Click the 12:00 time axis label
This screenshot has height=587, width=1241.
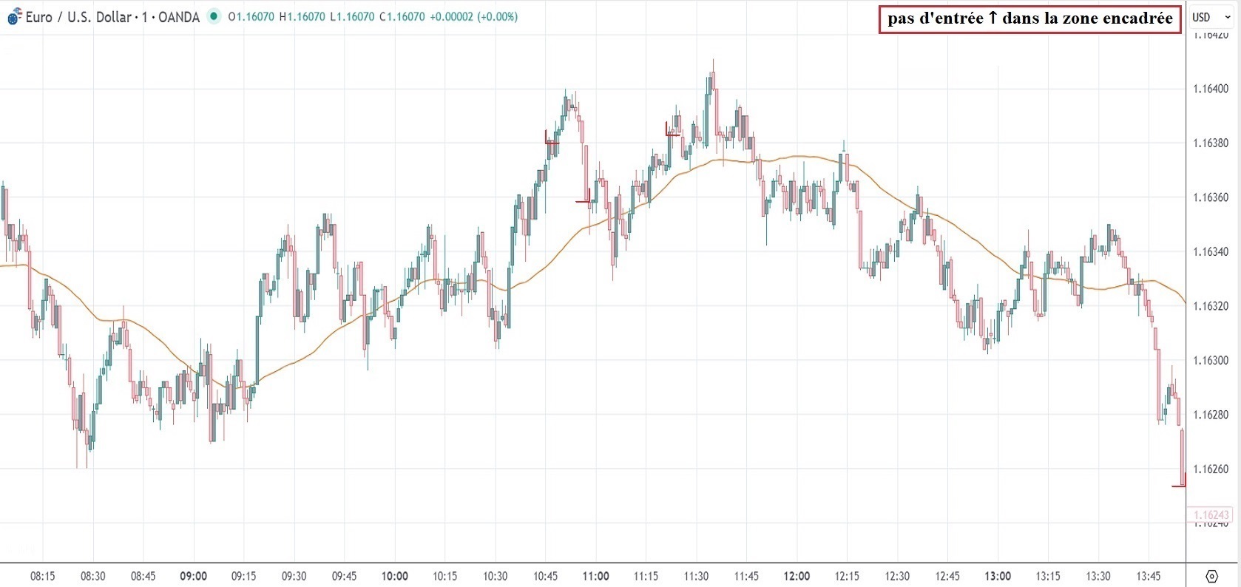(x=797, y=576)
